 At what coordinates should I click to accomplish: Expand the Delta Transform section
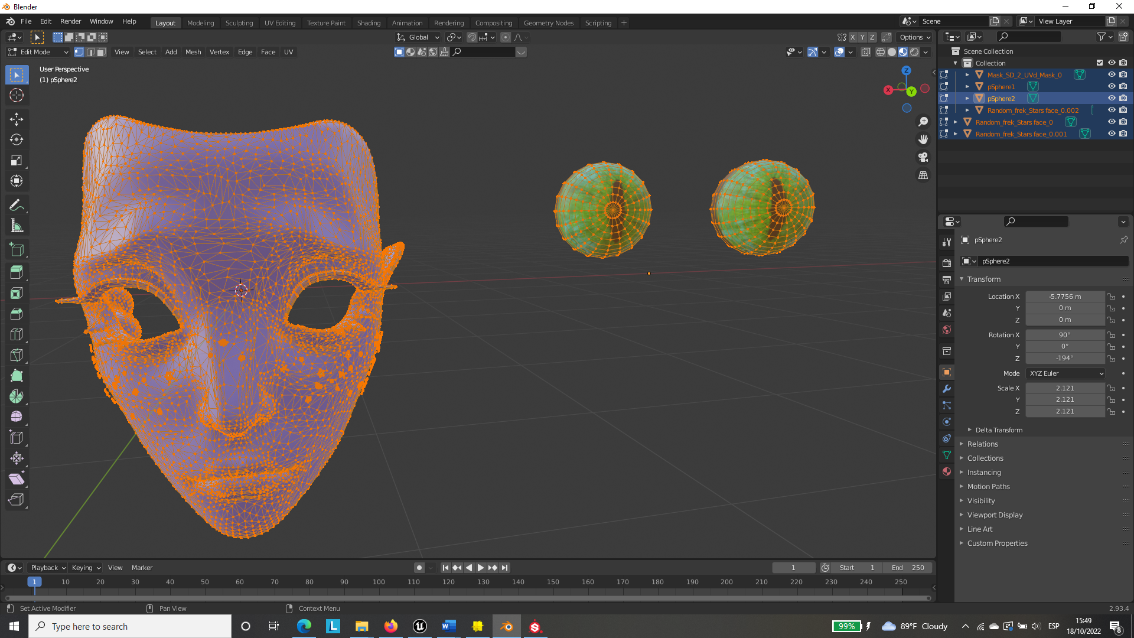(998, 430)
